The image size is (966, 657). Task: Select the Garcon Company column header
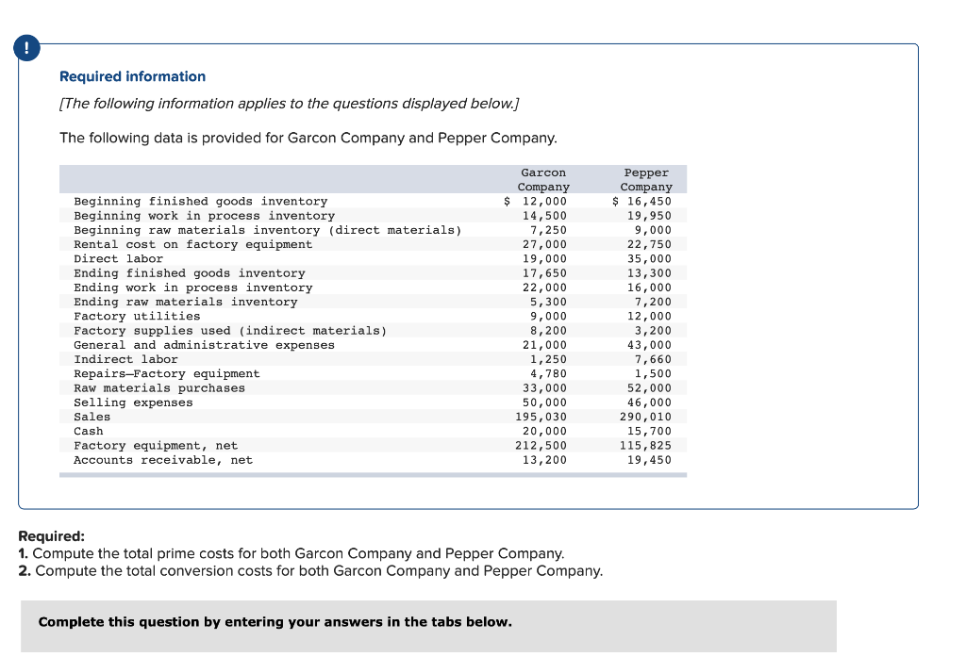coord(544,179)
